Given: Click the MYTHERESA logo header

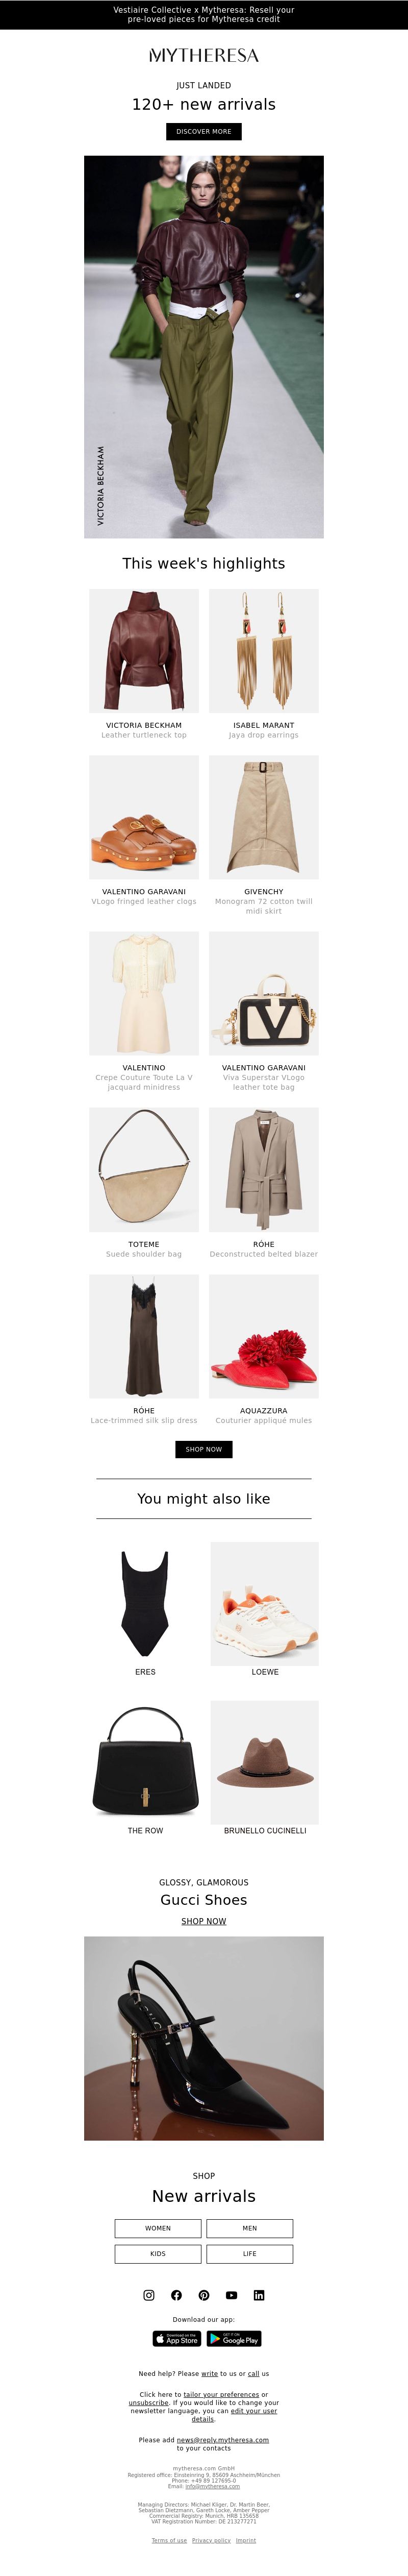Looking at the screenshot, I should (204, 55).
